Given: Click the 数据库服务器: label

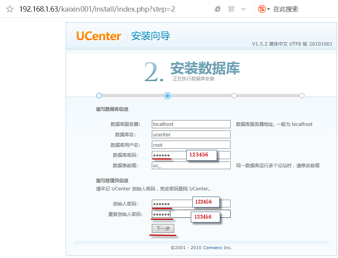Looking at the screenshot, I should [x=125, y=124].
